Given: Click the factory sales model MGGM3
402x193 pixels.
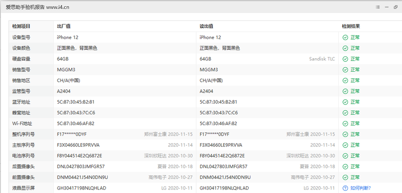Looking at the screenshot, I should [66, 70].
